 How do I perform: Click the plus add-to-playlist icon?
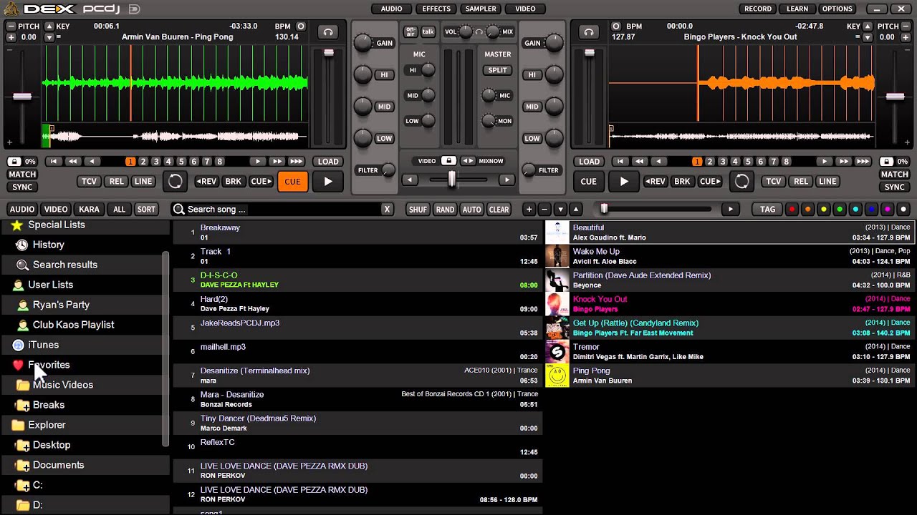tap(529, 210)
